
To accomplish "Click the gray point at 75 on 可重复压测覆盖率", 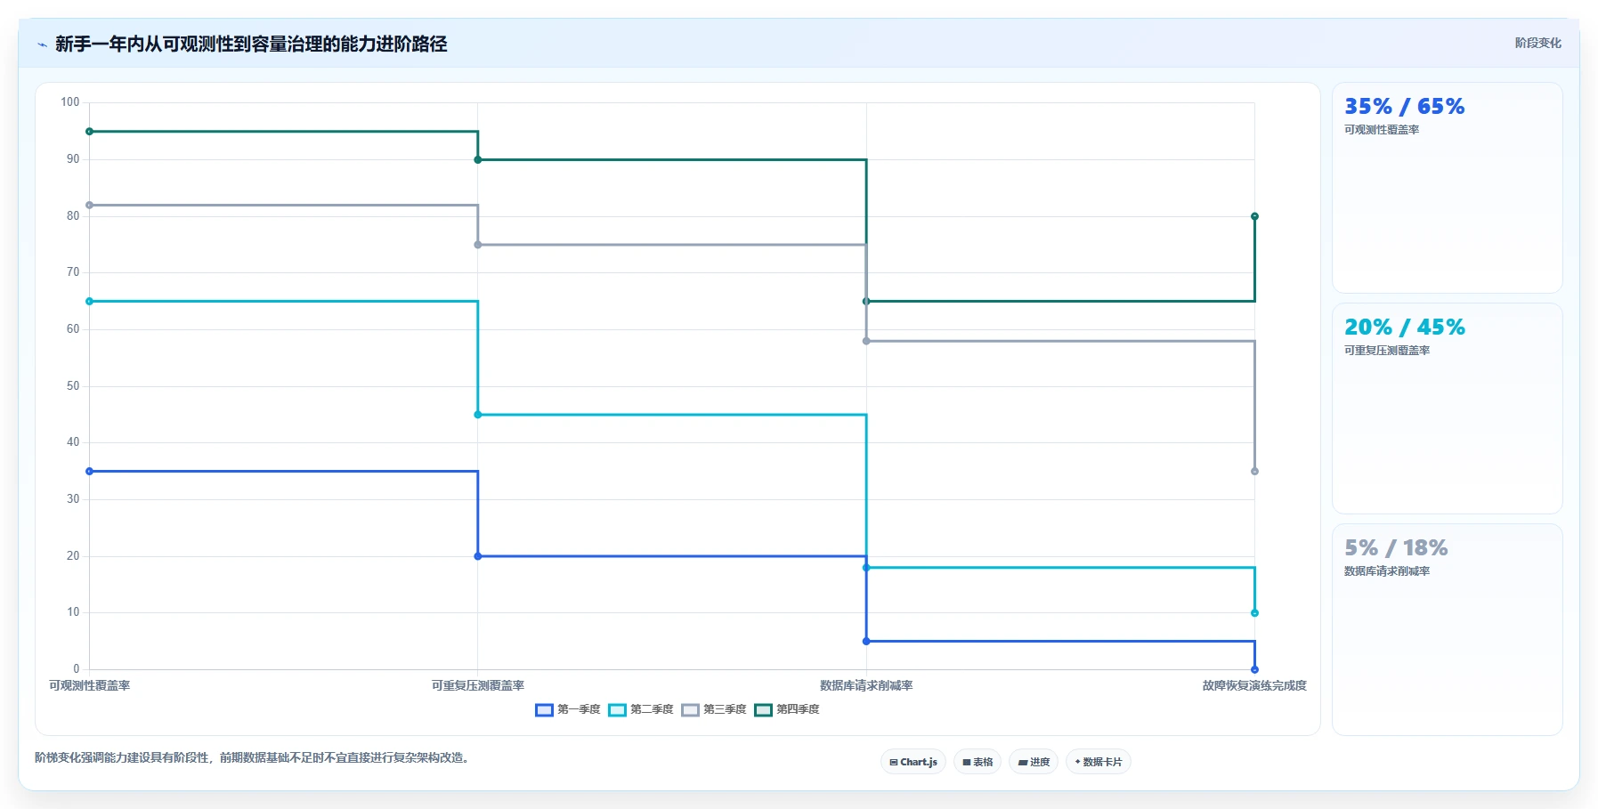I will pyautogui.click(x=478, y=245).
